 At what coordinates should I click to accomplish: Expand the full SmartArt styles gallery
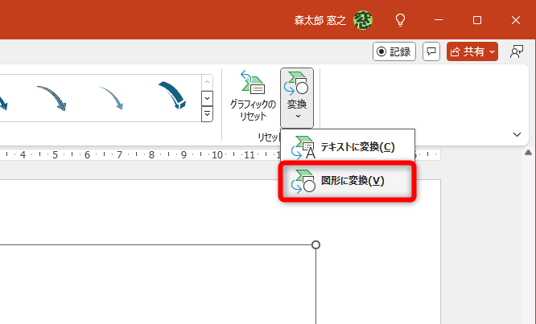pos(207,114)
